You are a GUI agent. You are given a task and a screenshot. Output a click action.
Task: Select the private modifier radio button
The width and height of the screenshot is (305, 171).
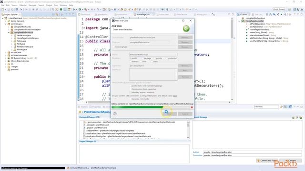tap(155, 58)
